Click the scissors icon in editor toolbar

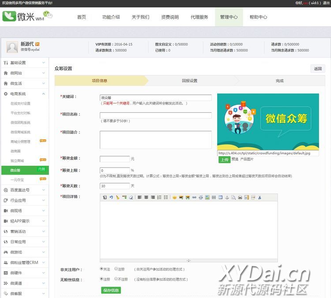tap(260, 197)
